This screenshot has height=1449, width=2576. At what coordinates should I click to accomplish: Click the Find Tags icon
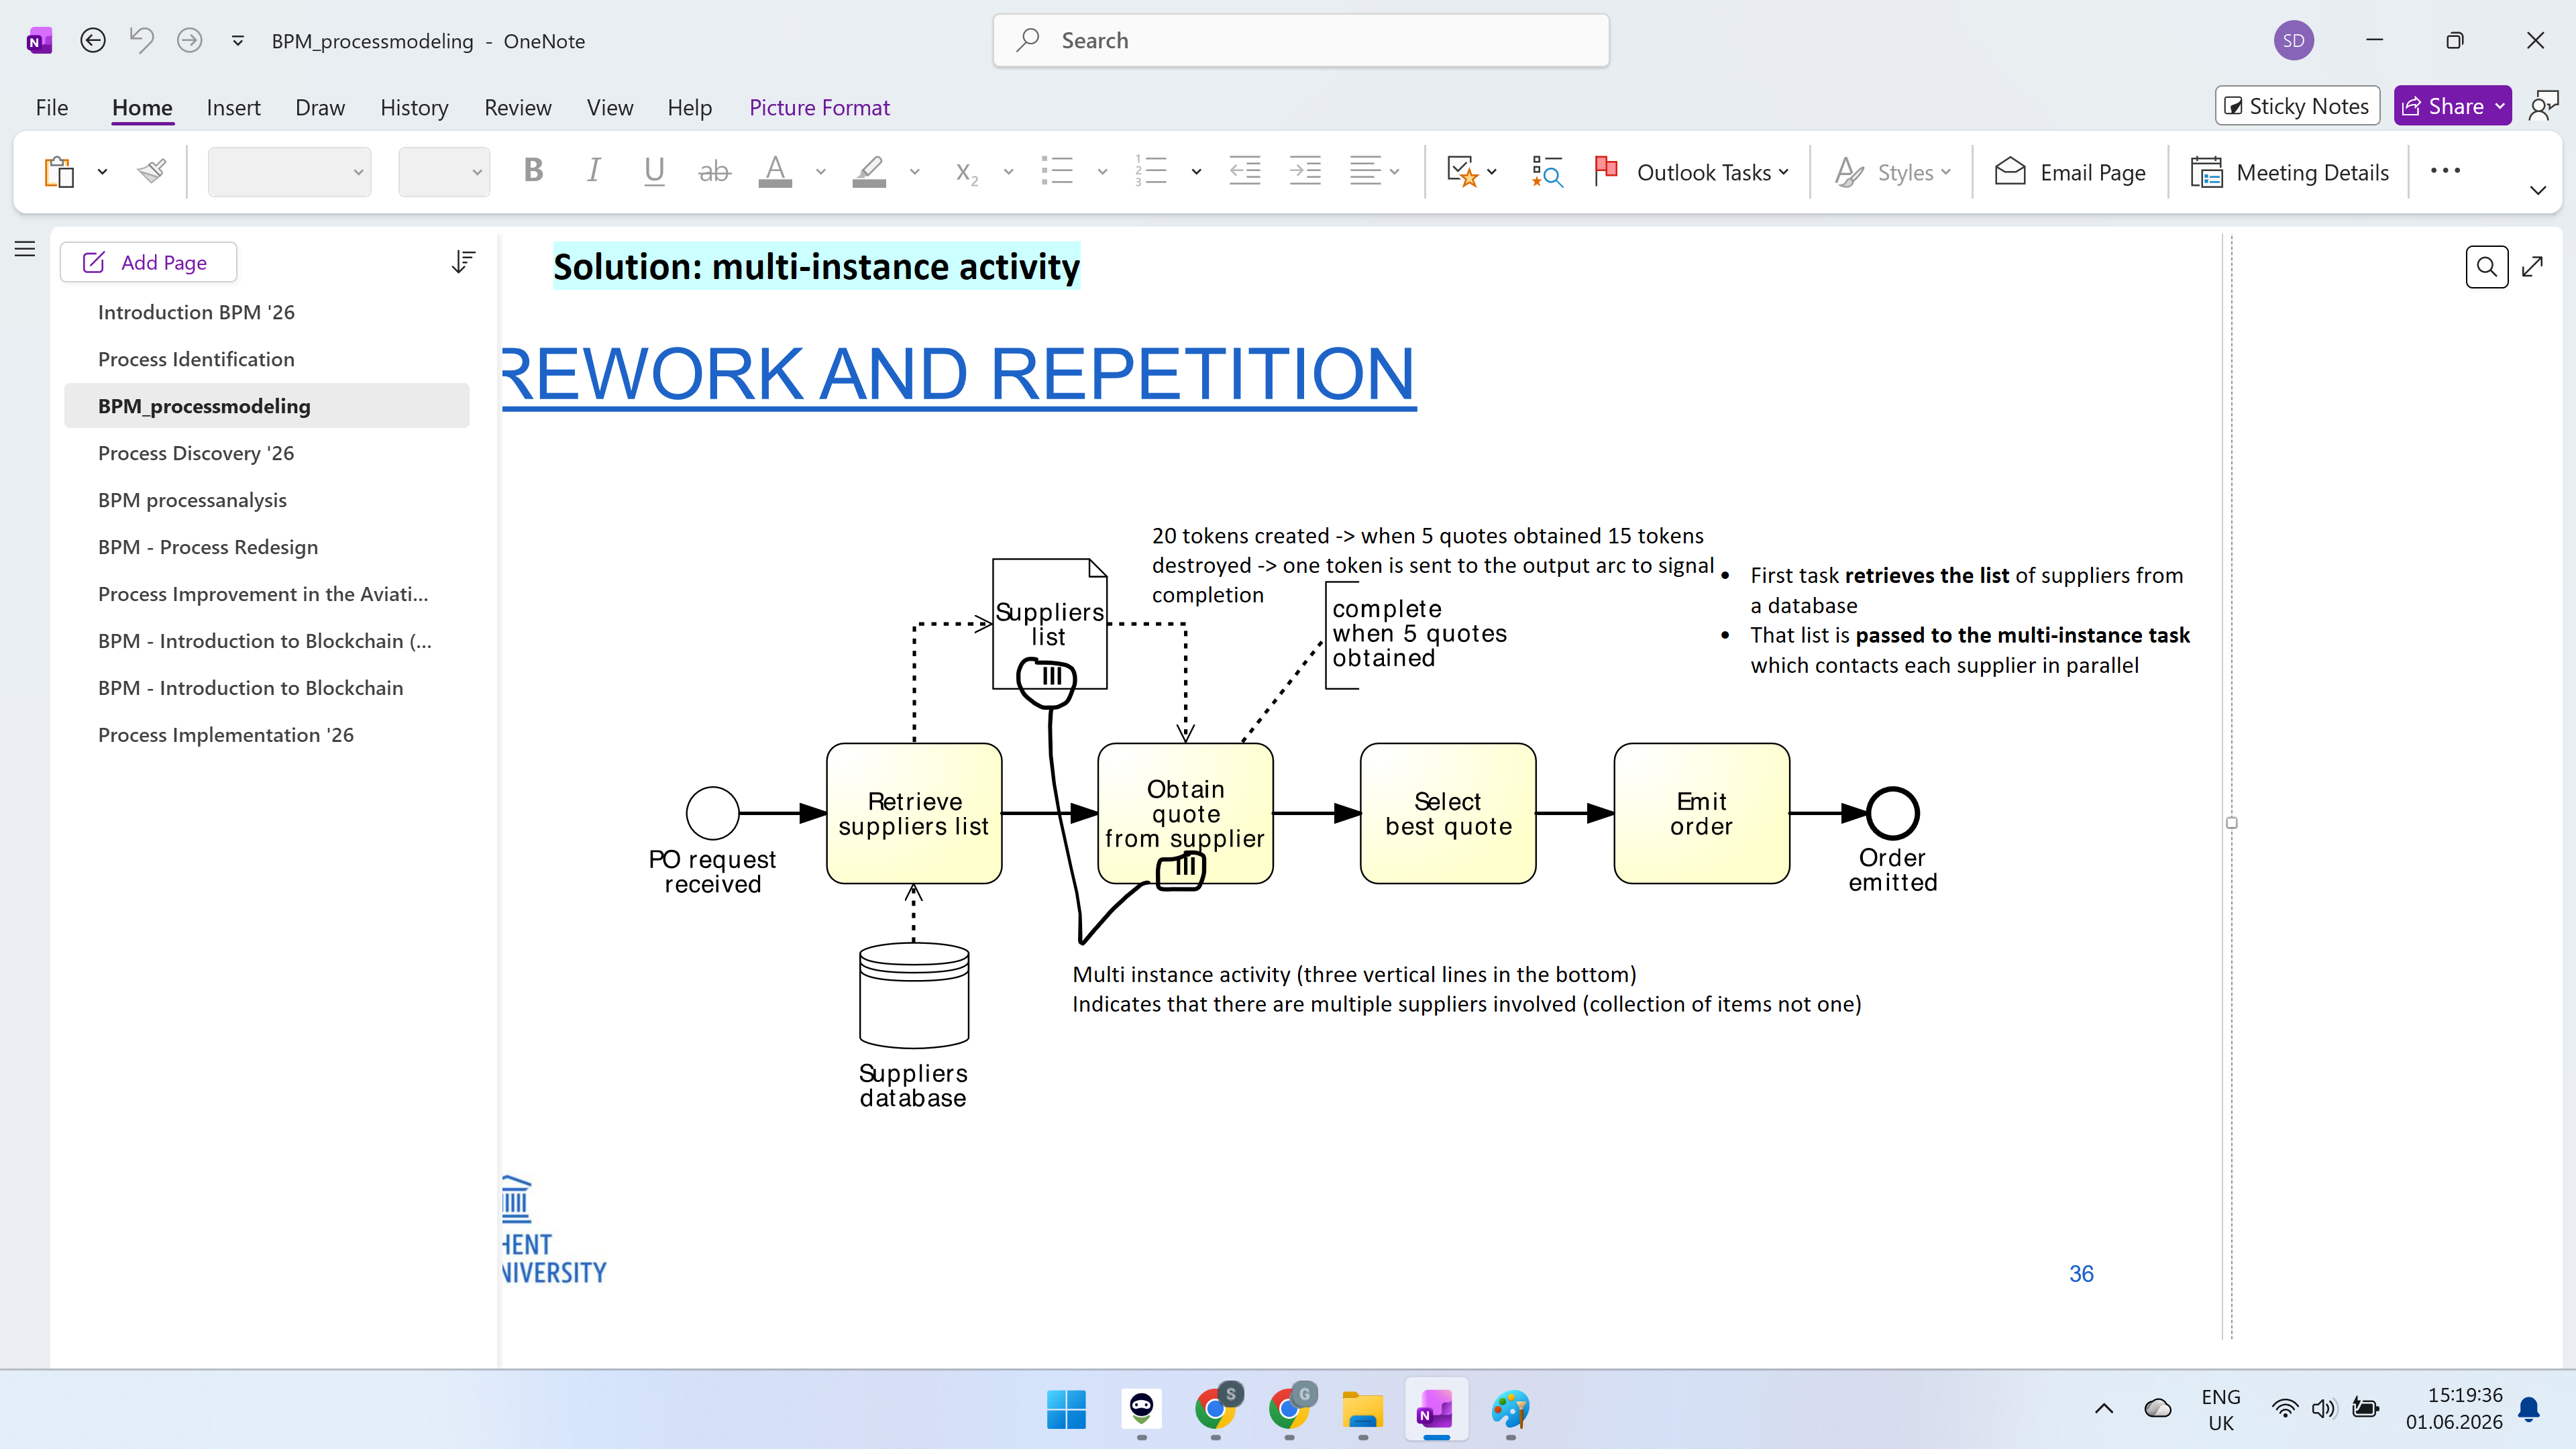1547,172
